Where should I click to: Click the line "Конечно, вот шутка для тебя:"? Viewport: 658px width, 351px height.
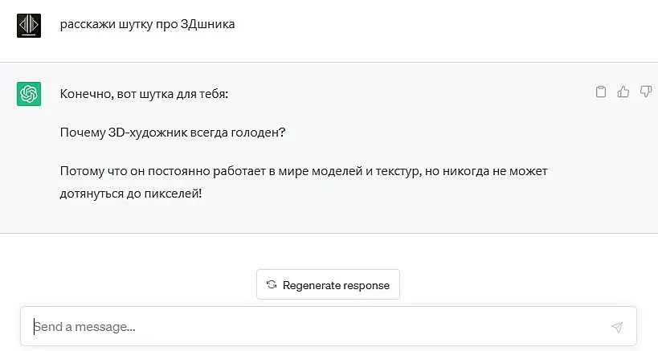click(144, 94)
